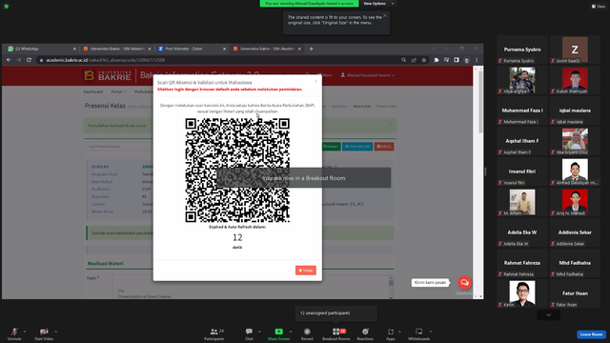610x343 pixels.
Task: Expand audio options arrow beside Unmute
Action: tap(25, 332)
